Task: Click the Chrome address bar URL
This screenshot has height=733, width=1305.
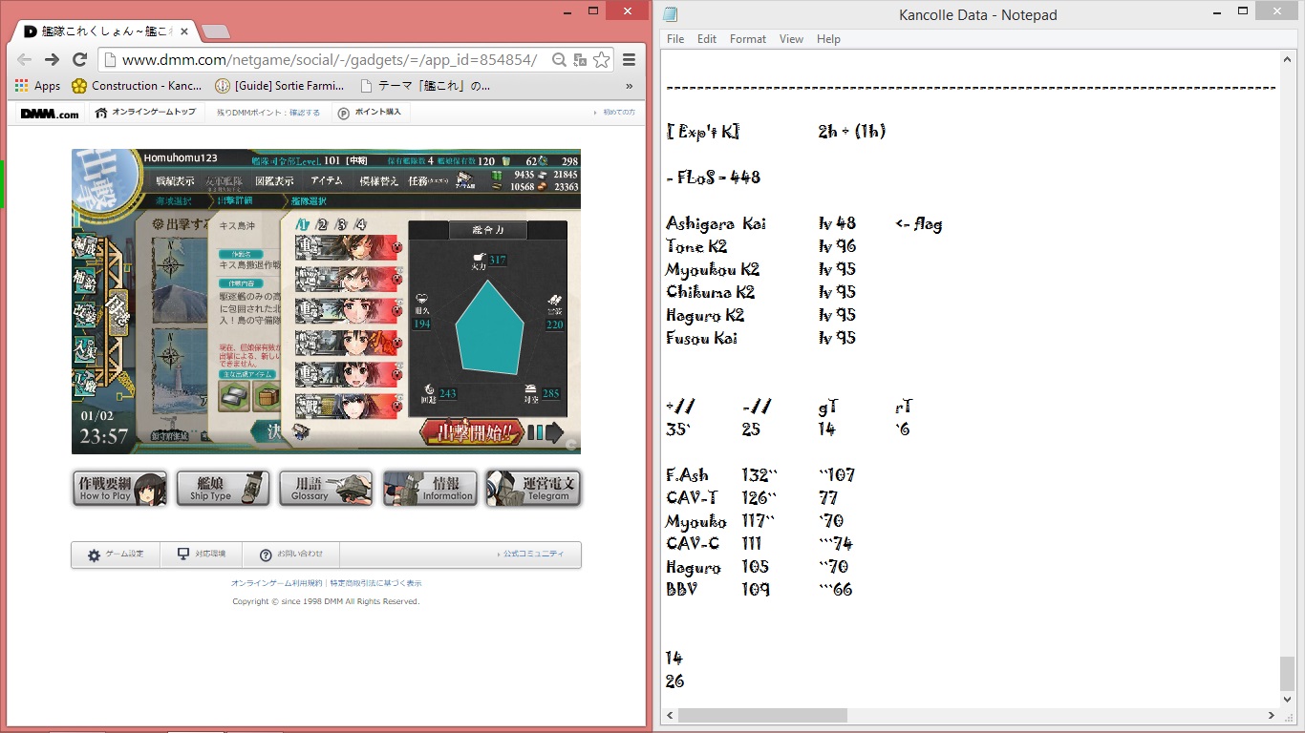Action: click(x=330, y=59)
